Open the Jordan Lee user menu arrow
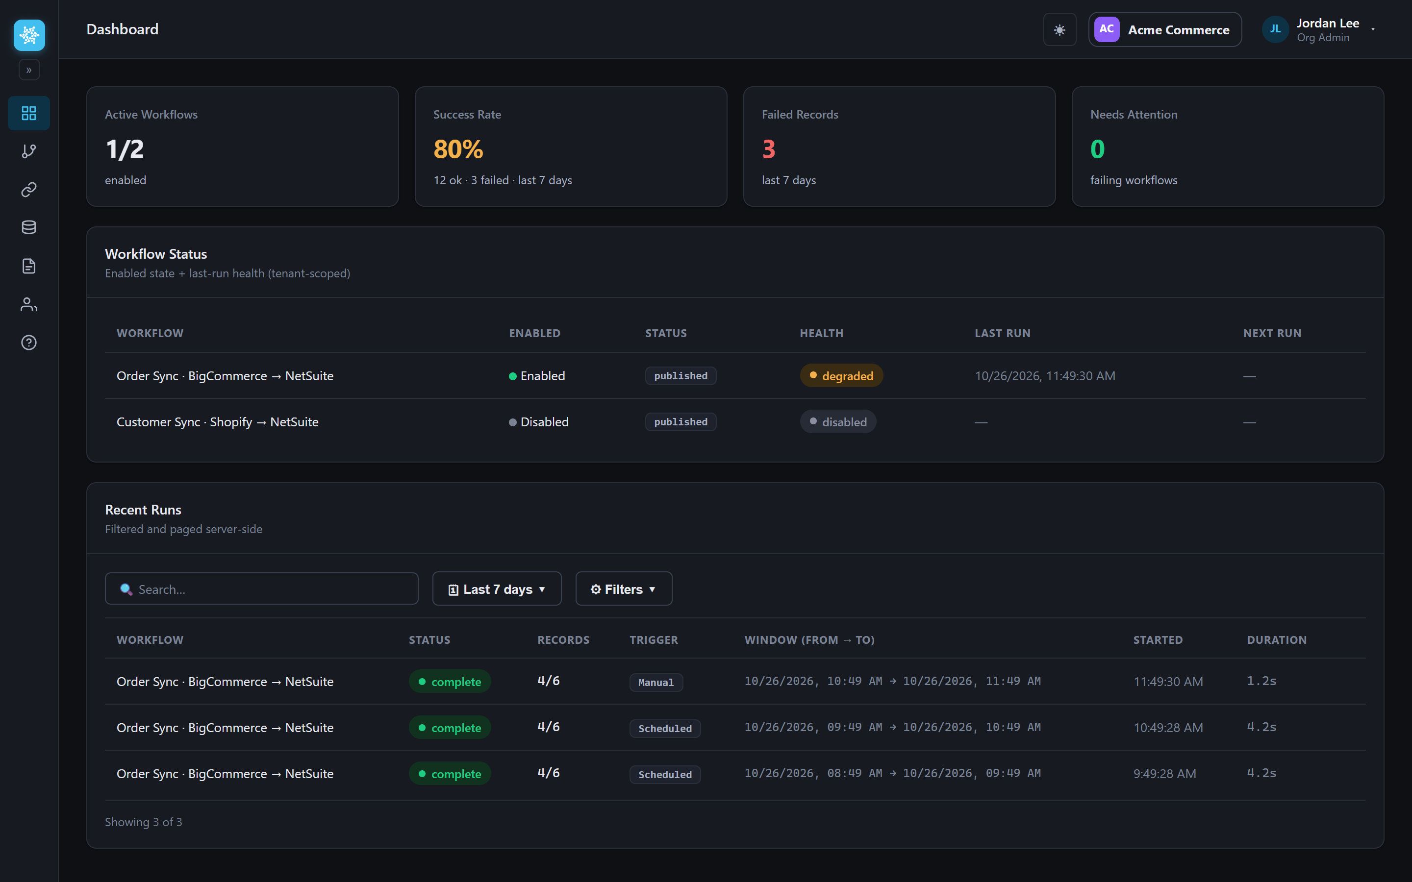Image resolution: width=1412 pixels, height=882 pixels. point(1373,29)
